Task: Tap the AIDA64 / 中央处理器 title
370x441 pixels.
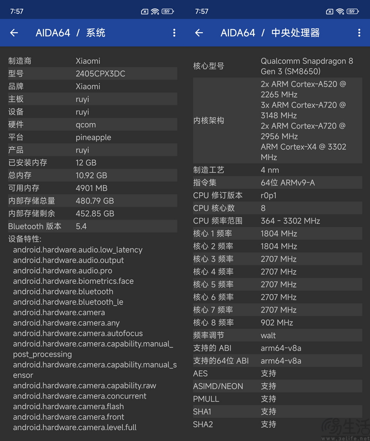Action: [x=270, y=33]
